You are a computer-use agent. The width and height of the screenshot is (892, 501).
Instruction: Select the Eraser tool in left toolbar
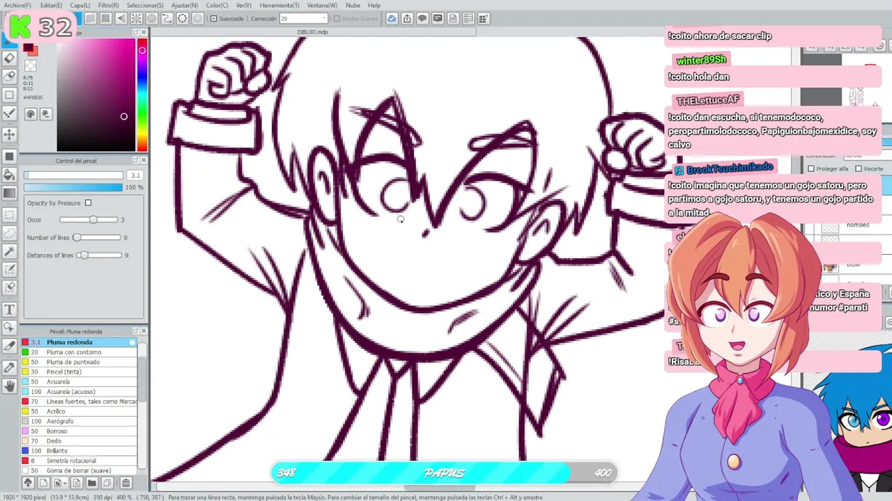10,58
